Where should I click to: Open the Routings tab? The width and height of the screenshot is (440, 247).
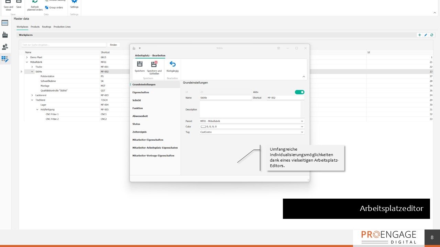coord(46,26)
